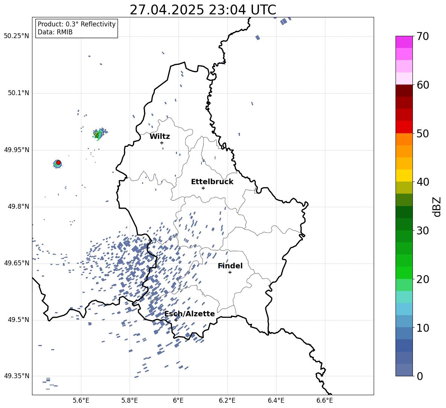The image size is (446, 408).
Task: Click the 6.4°E longitude label
Action: click(276, 400)
